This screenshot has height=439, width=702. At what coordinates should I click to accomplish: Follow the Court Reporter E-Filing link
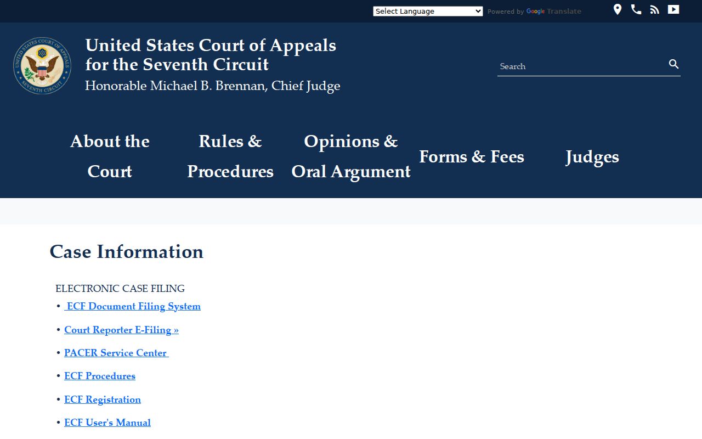click(121, 330)
